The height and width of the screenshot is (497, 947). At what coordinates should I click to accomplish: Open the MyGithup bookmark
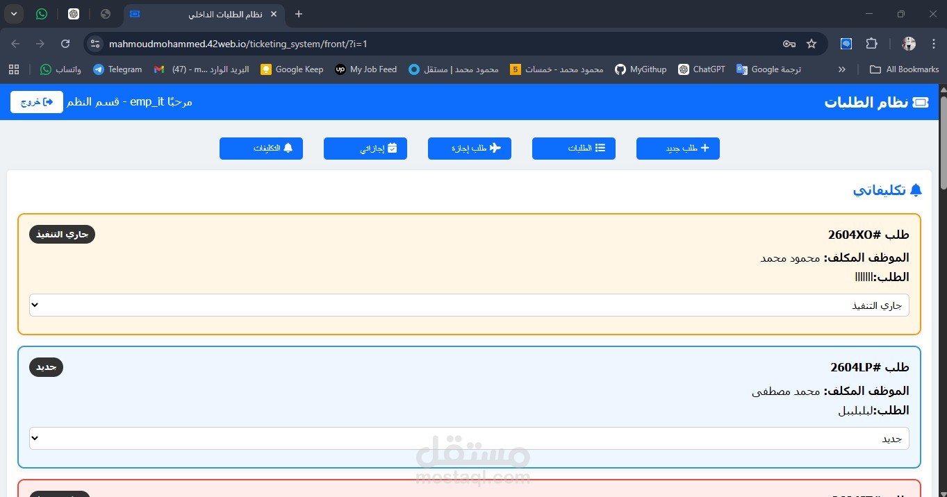point(641,69)
